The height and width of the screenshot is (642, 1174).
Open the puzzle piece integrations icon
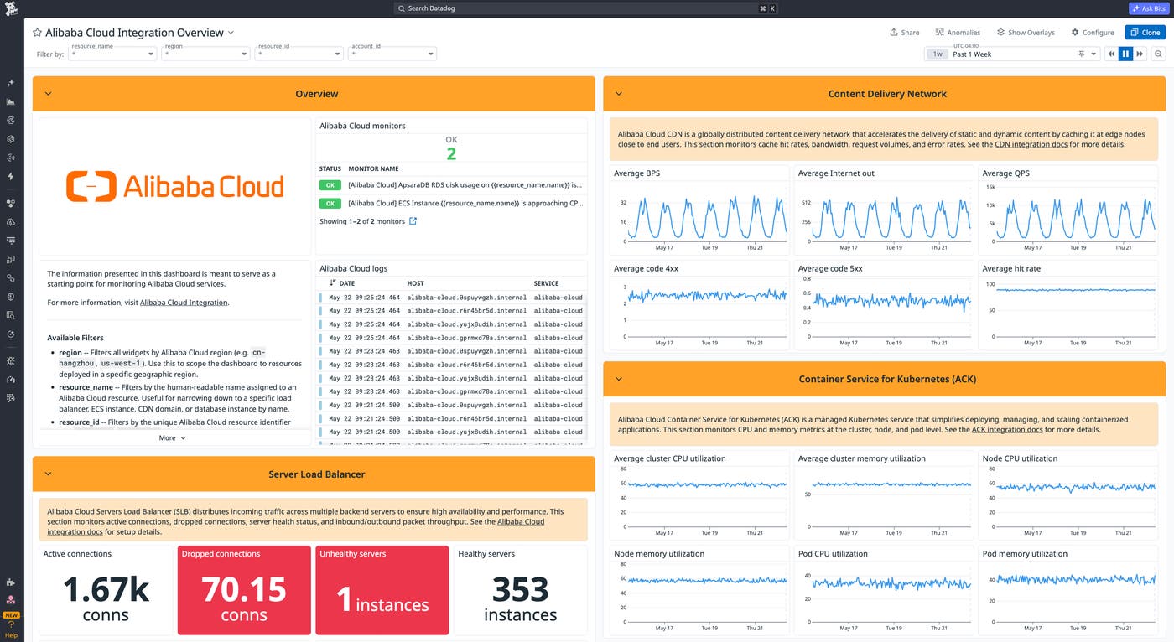(11, 582)
